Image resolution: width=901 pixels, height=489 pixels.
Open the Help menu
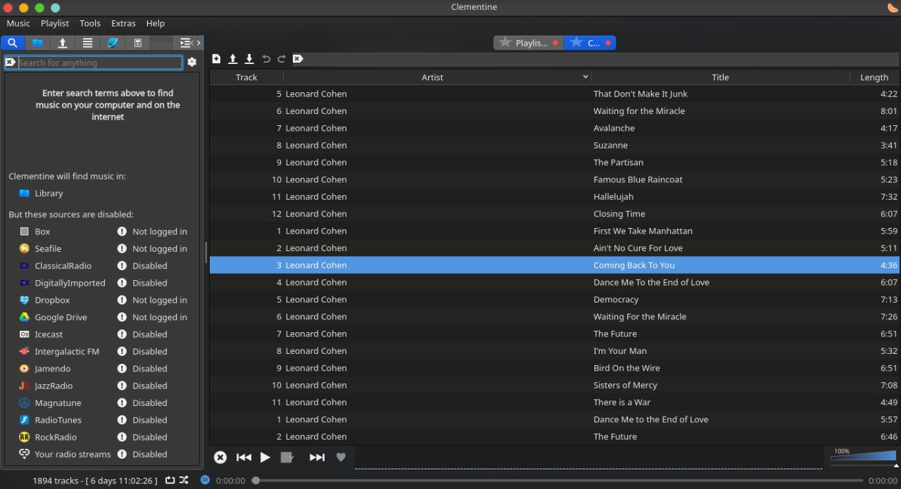[156, 23]
